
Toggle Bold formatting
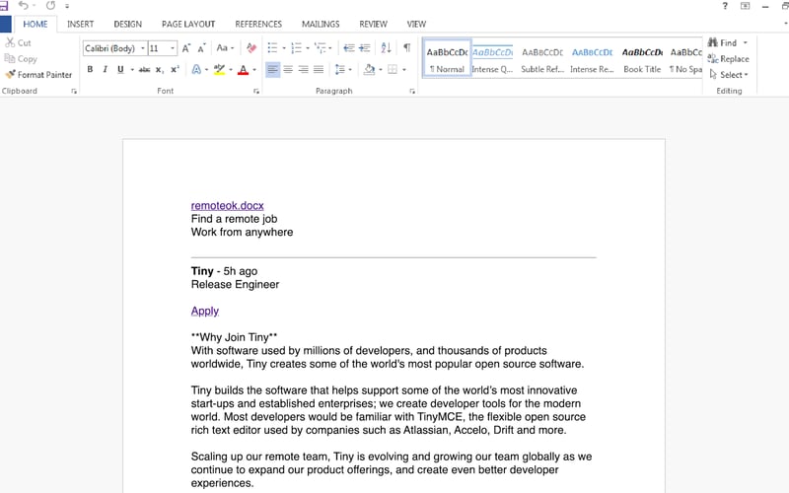pos(90,69)
